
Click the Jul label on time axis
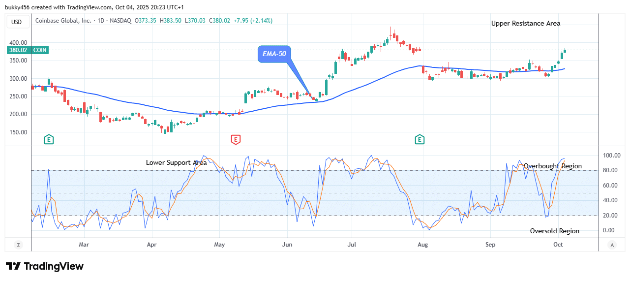[352, 244]
